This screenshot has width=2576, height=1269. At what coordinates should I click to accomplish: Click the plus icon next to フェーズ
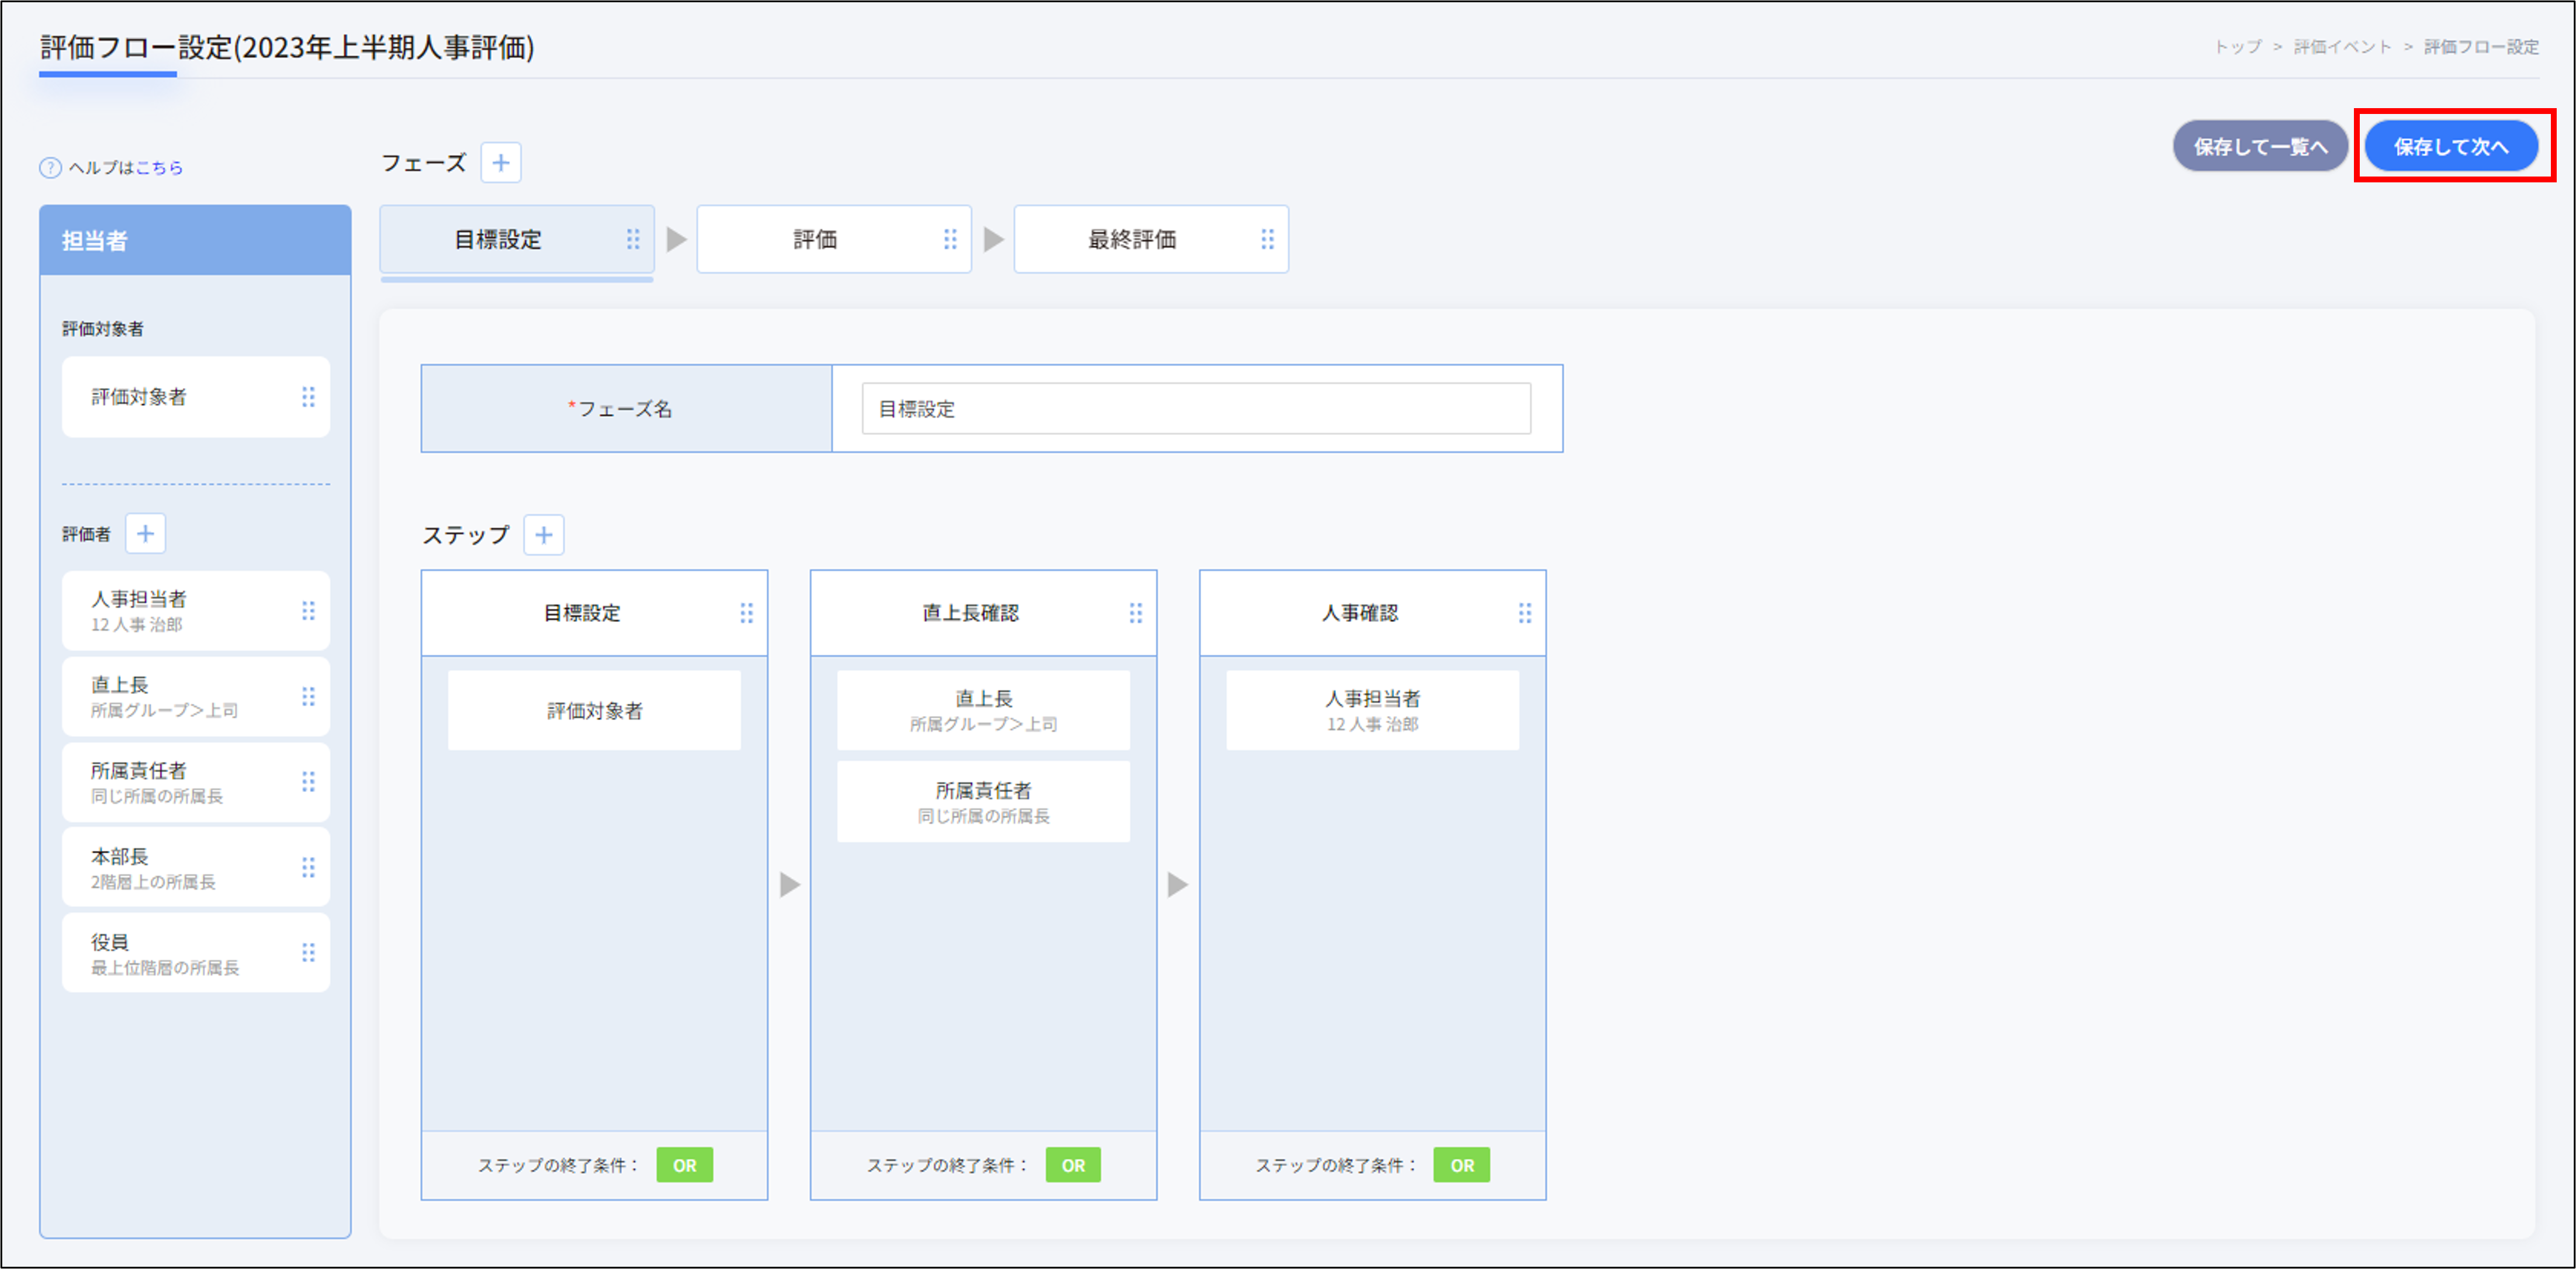click(500, 162)
